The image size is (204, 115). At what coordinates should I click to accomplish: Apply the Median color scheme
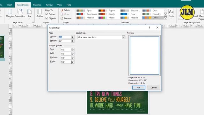[86, 18]
